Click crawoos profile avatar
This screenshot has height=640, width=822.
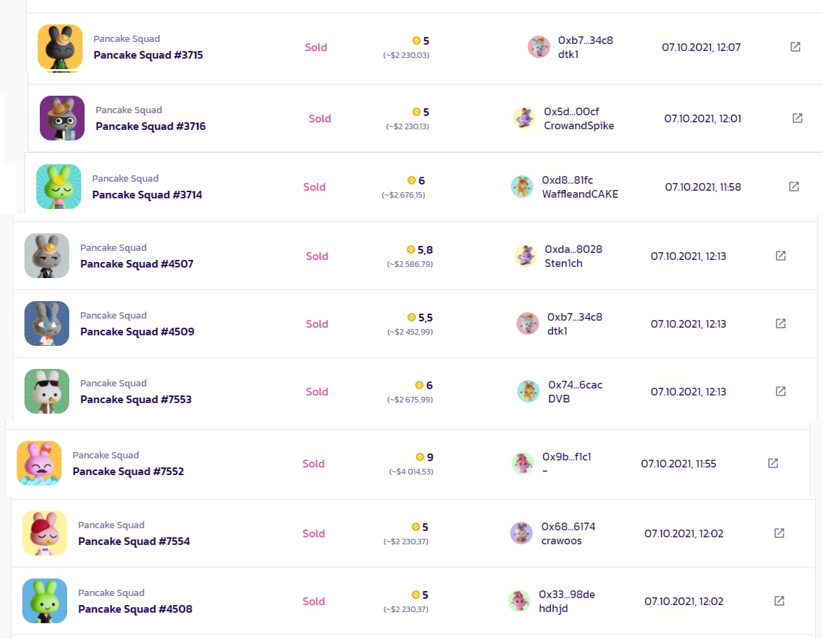521,534
